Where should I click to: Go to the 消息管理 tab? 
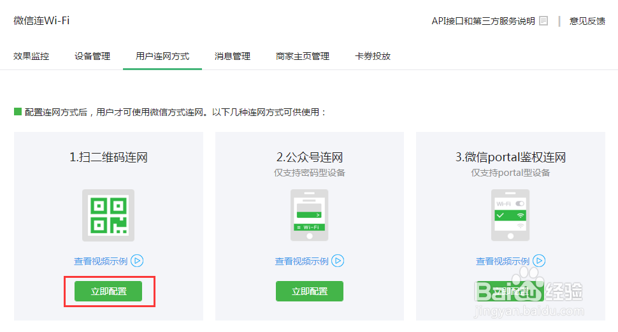pyautogui.click(x=233, y=56)
